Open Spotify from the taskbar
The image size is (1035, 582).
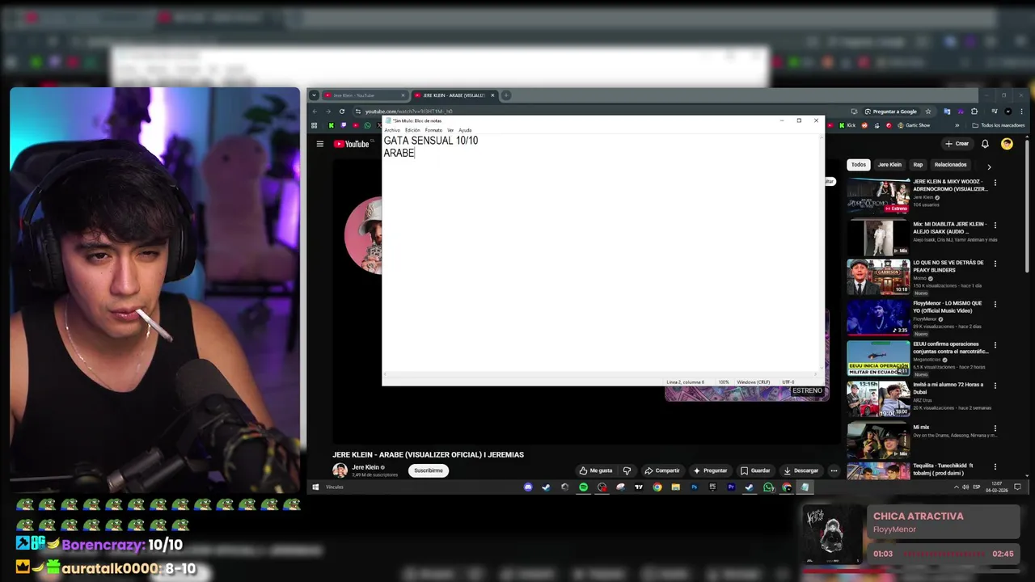click(x=583, y=487)
